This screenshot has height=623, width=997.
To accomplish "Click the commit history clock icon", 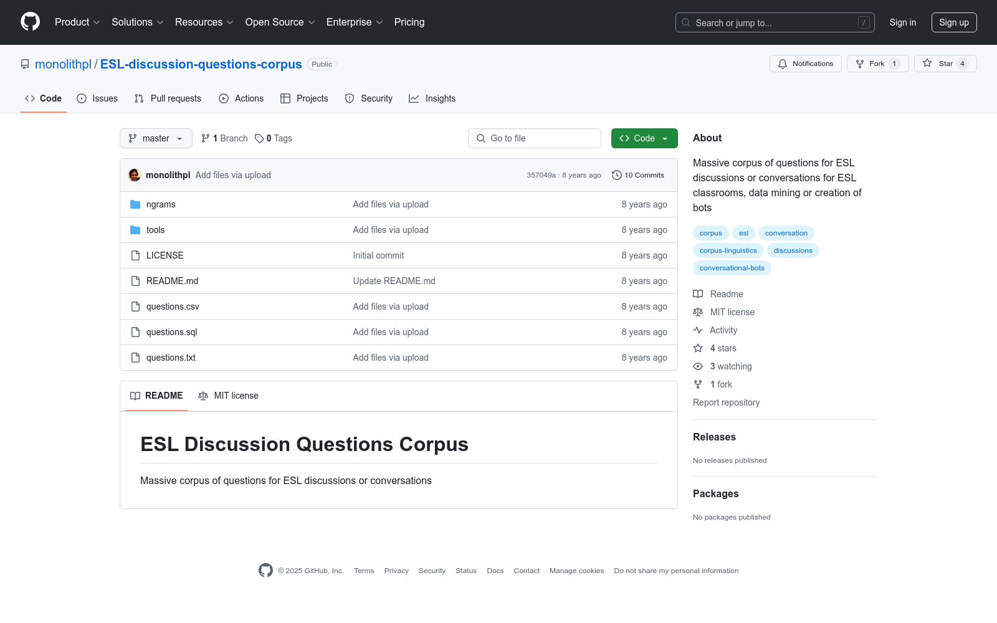I will [617, 175].
